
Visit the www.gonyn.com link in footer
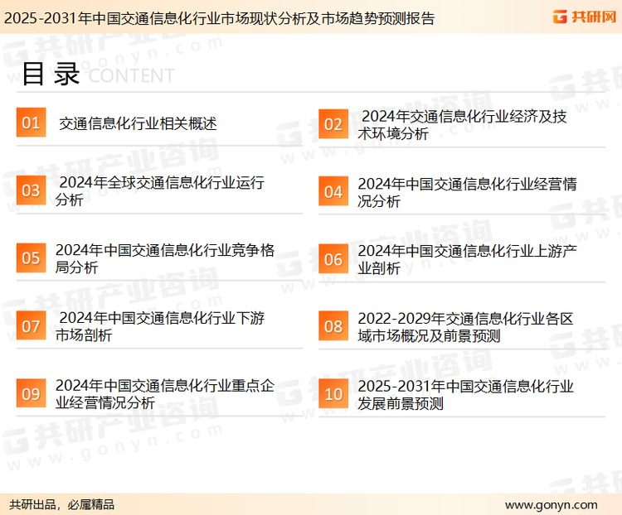click(x=551, y=504)
